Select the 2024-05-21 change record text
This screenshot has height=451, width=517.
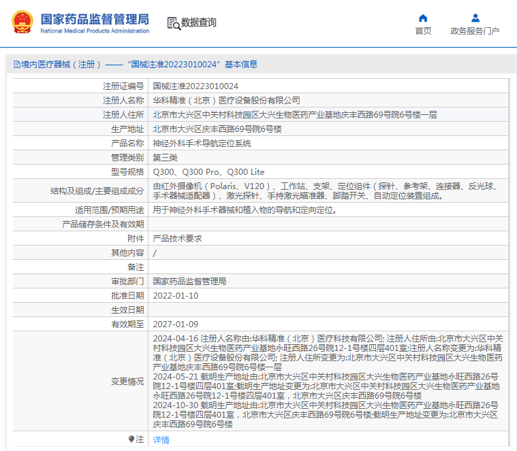click(326, 386)
